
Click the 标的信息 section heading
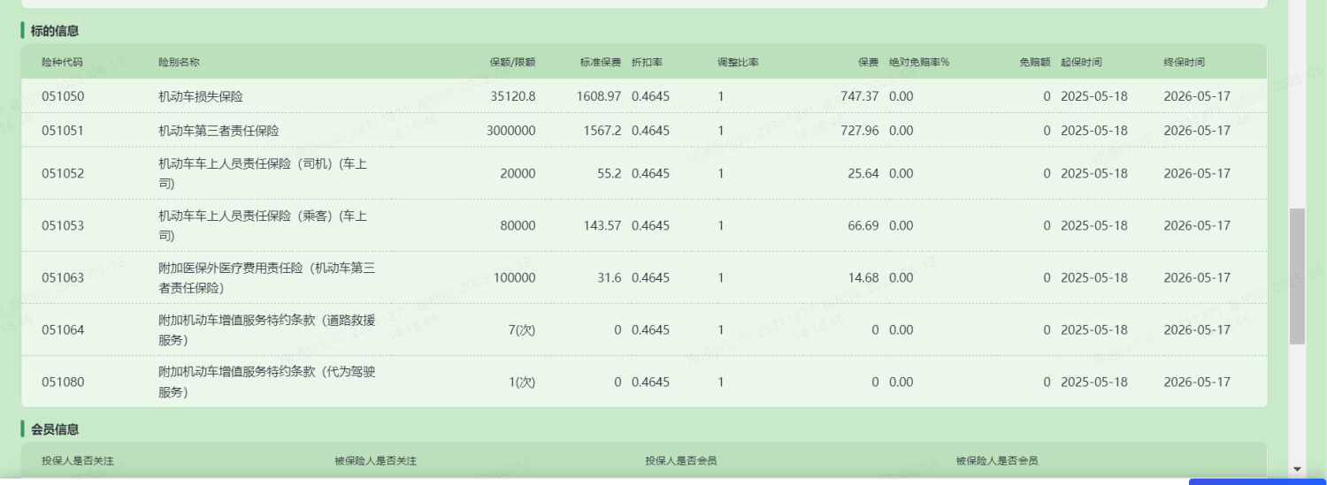[x=55, y=31]
